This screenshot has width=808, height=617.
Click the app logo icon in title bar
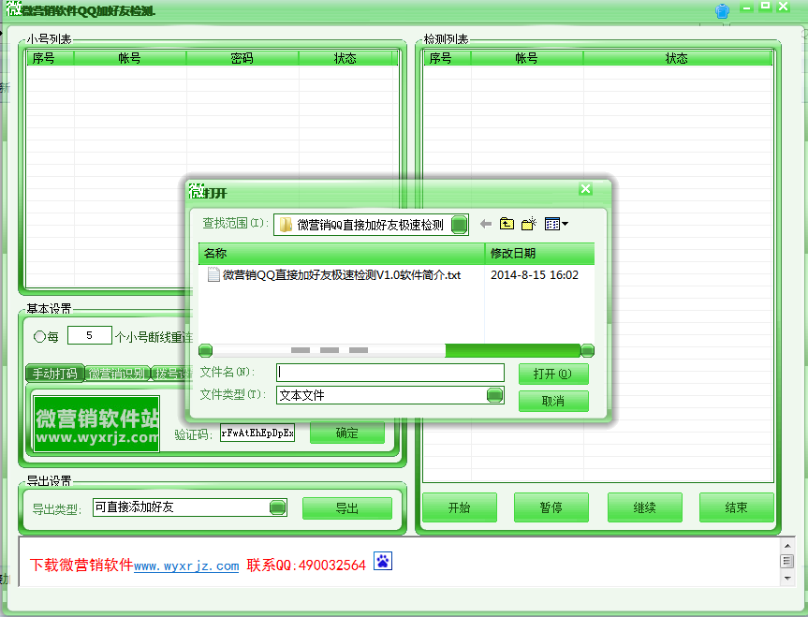14,8
